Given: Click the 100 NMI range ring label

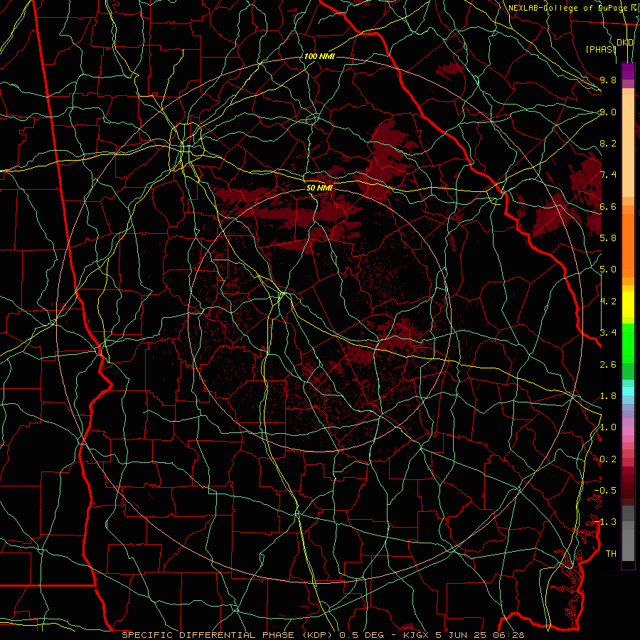Looking at the screenshot, I should pyautogui.click(x=319, y=56).
